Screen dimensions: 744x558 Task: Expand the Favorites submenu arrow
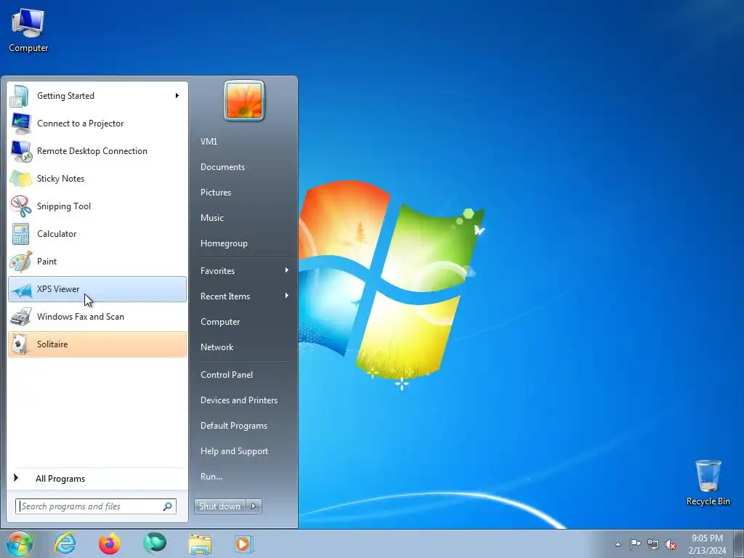(x=286, y=270)
